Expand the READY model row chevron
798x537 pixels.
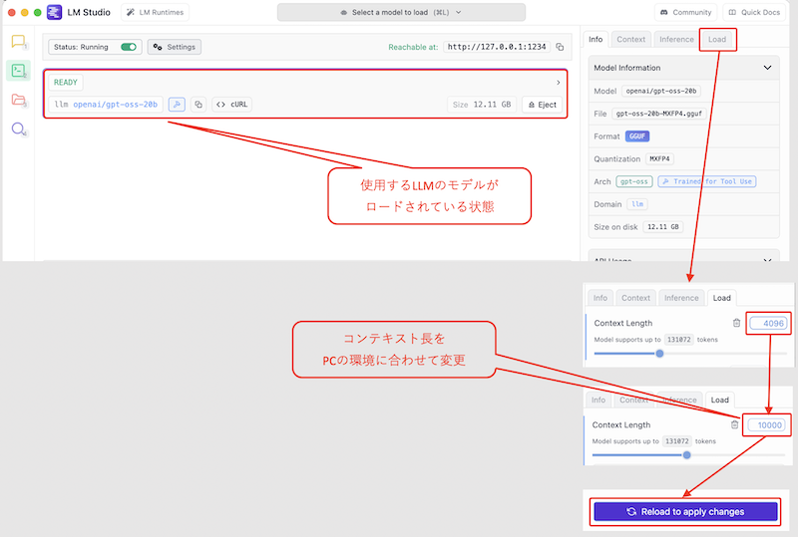559,83
